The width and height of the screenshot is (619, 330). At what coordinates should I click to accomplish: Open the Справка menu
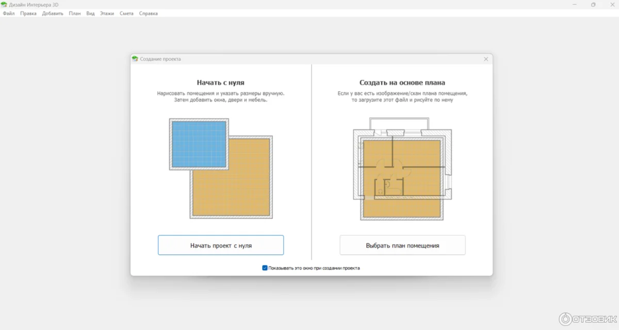tap(149, 13)
